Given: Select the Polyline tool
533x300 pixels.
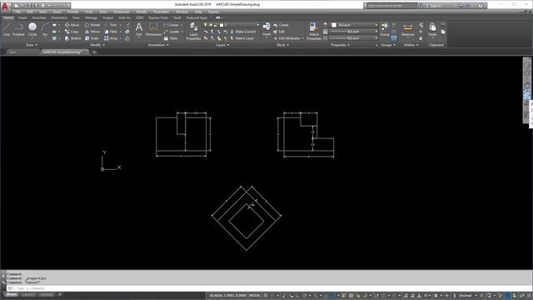Looking at the screenshot, I should coord(18,29).
